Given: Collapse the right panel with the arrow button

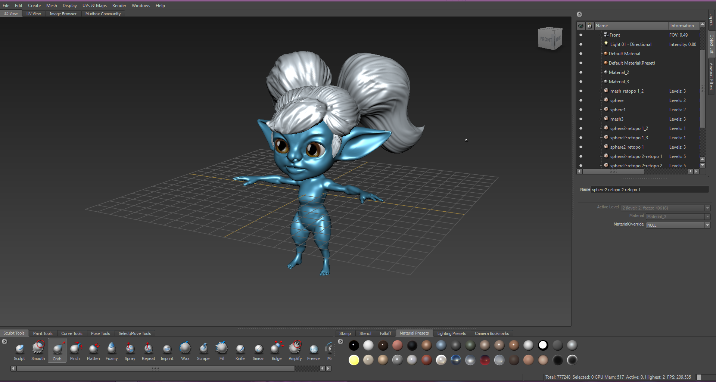Looking at the screenshot, I should 579,15.
